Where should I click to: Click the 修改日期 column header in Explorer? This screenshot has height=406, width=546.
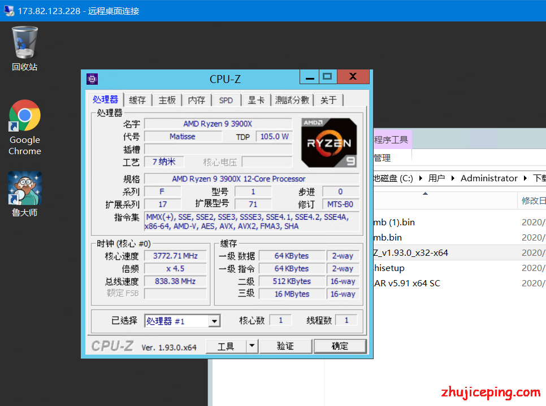click(x=532, y=200)
